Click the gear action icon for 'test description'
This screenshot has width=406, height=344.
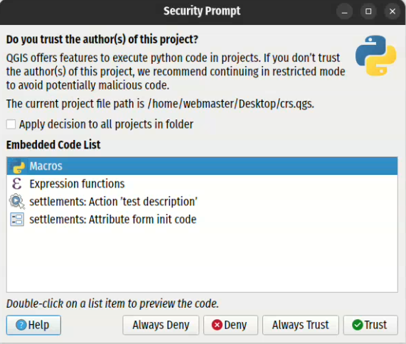click(x=17, y=201)
